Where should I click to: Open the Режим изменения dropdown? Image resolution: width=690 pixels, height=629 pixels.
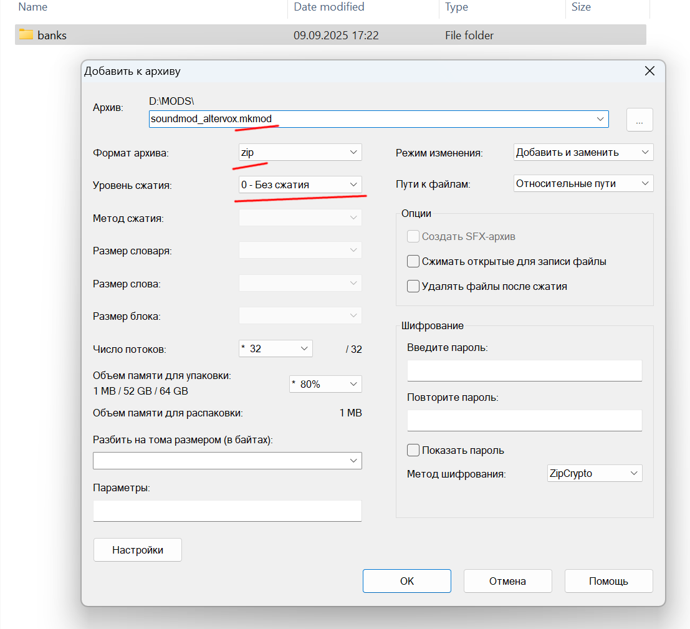pos(583,152)
